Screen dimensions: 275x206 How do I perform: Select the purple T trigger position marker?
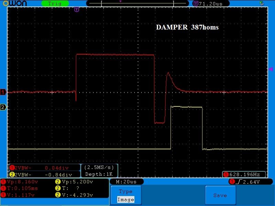(x=77, y=10)
